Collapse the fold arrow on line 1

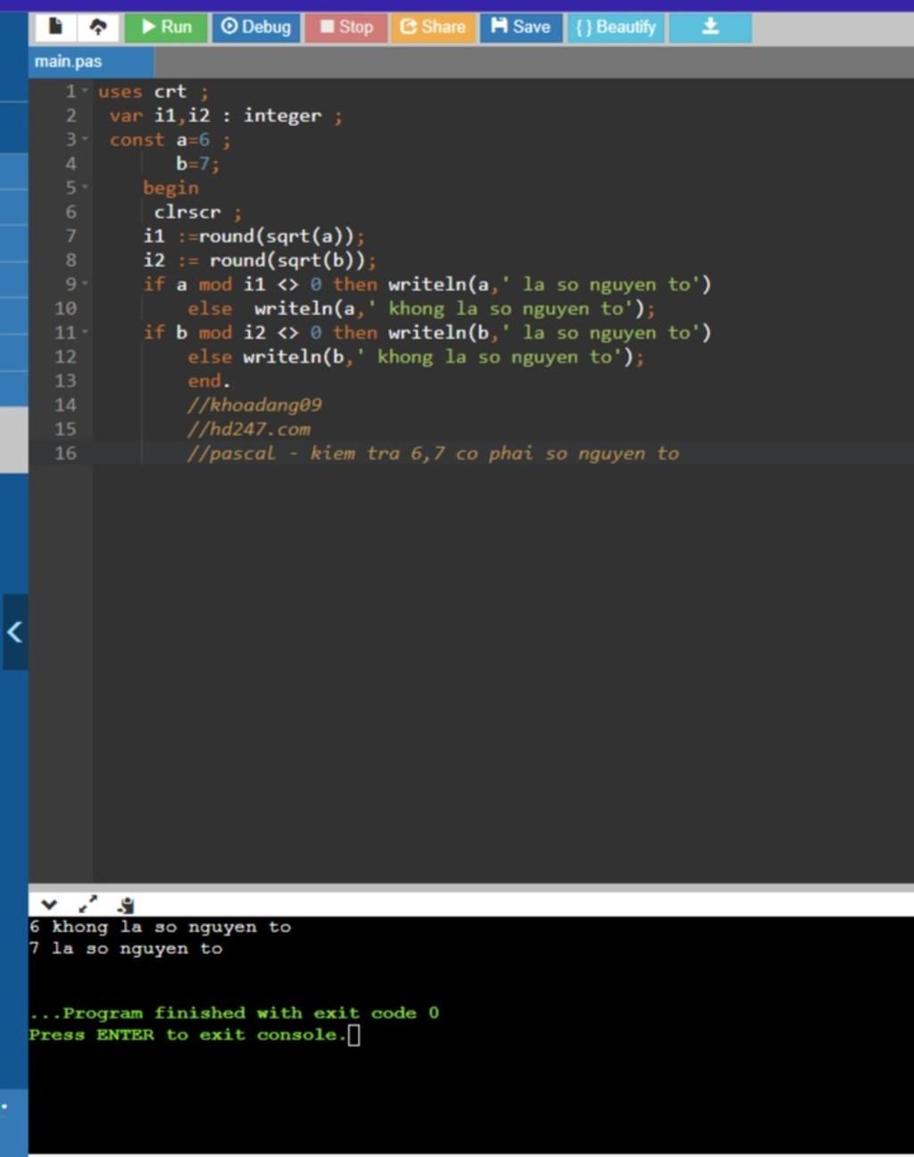tap(86, 91)
